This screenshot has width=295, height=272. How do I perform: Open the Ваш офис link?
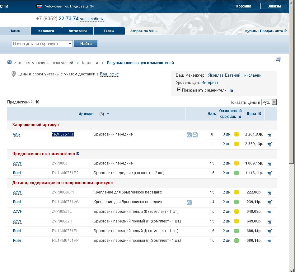pyautogui.click(x=109, y=74)
